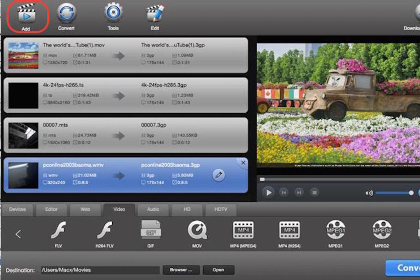Click the pencil edit icon on pconline2003baoma row
The width and height of the screenshot is (420, 280).
(x=219, y=175)
